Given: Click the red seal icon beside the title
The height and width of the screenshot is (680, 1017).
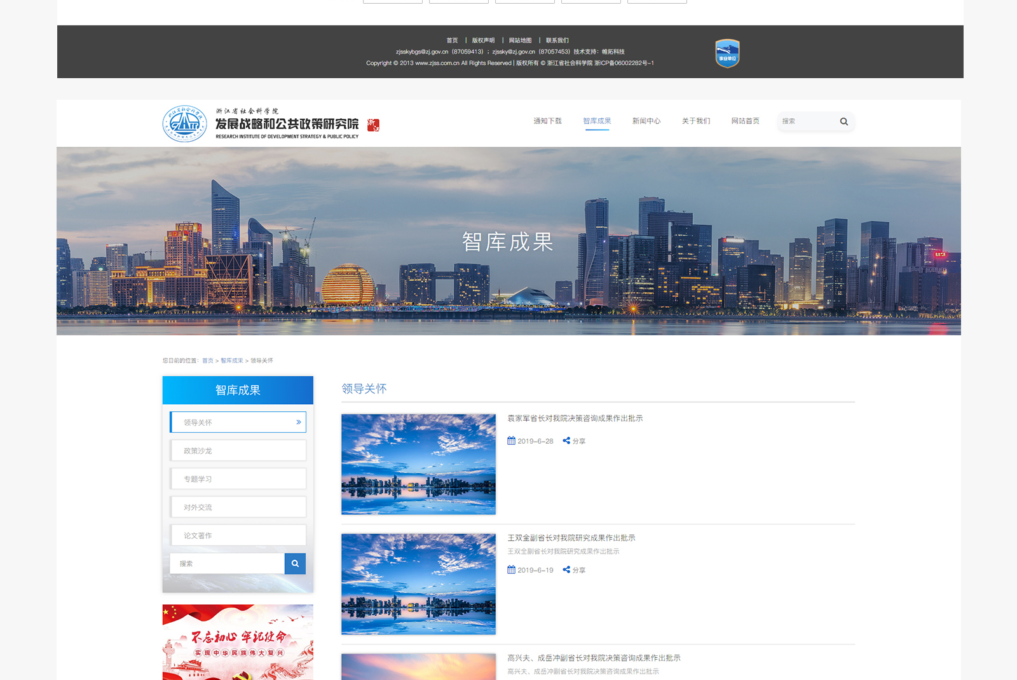Looking at the screenshot, I should [x=374, y=125].
